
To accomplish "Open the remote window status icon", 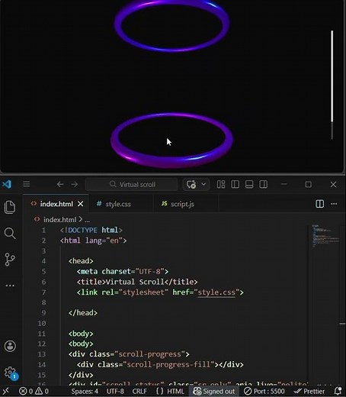I will click(5, 391).
